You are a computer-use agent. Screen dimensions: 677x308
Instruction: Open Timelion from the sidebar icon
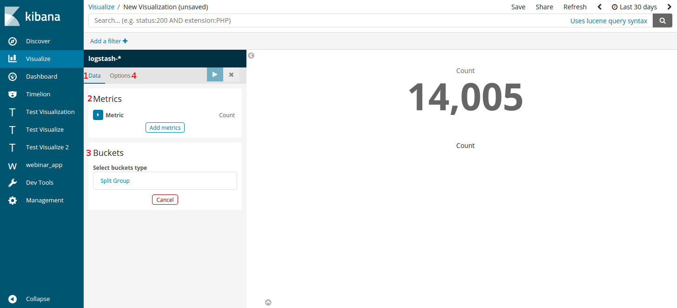[x=13, y=94]
